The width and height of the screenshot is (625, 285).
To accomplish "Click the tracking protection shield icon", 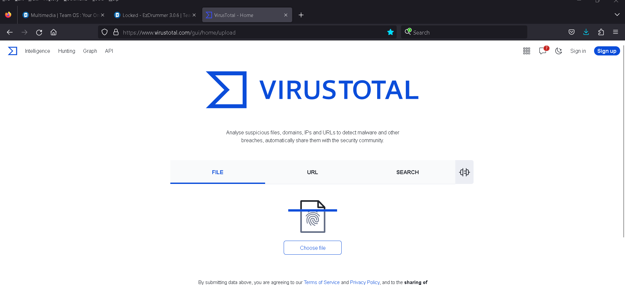I will click(x=105, y=32).
